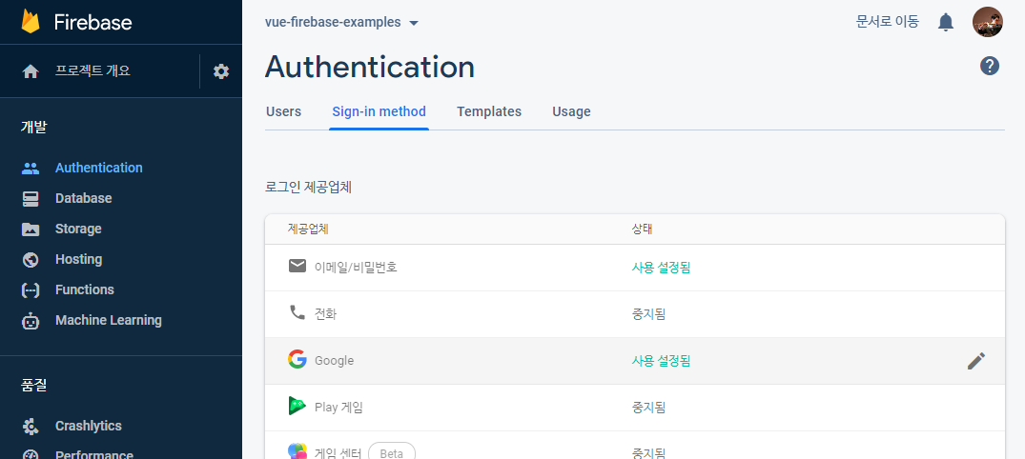Click the 품질 section heading
The width and height of the screenshot is (1025, 459).
point(34,386)
